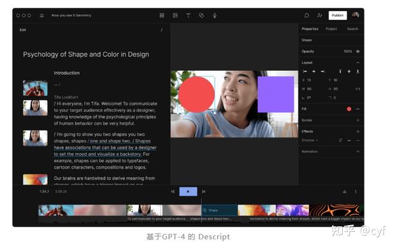Screen dimensions: 396x248
Task: Click the Shape clip in timeline
Action: tap(220, 210)
